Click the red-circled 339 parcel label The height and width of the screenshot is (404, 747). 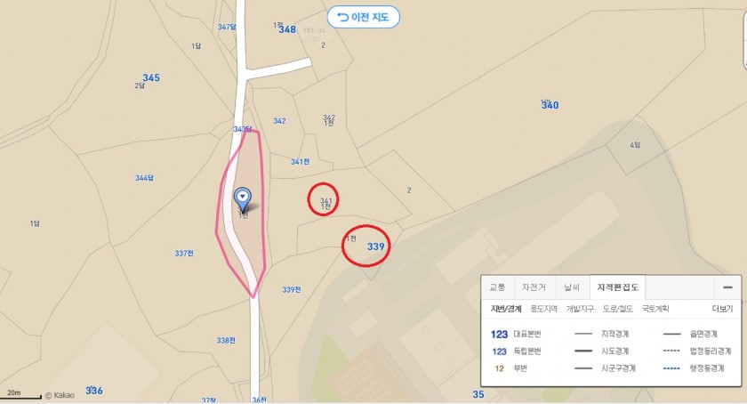(375, 246)
